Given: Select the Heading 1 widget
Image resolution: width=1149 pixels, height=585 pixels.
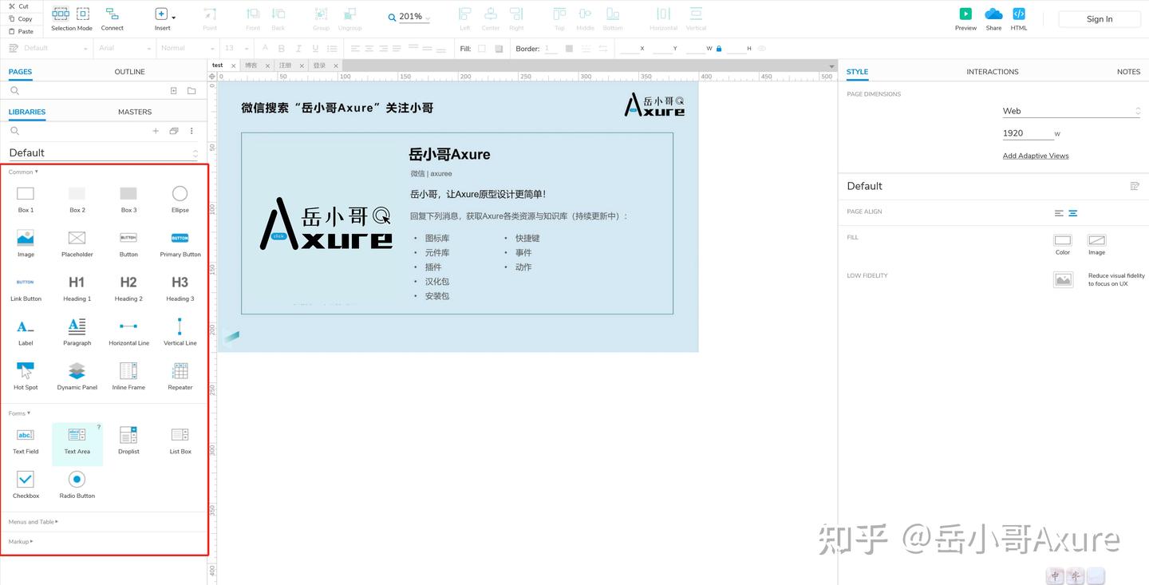Looking at the screenshot, I should [x=77, y=287].
